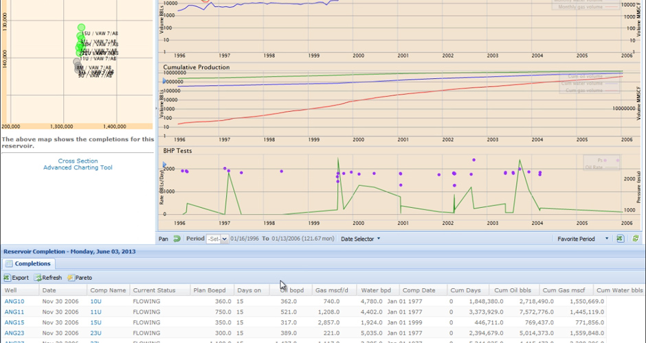Open the Advanced Charting Tool link
This screenshot has height=343, width=646.
78,167
